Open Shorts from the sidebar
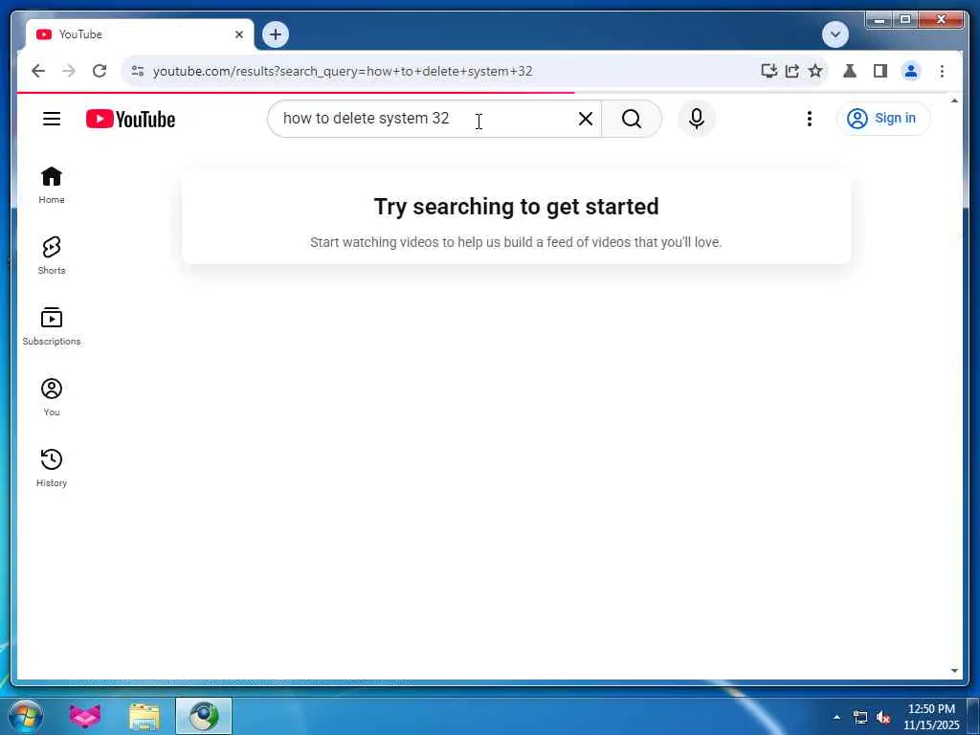The width and height of the screenshot is (980, 735). (x=52, y=256)
